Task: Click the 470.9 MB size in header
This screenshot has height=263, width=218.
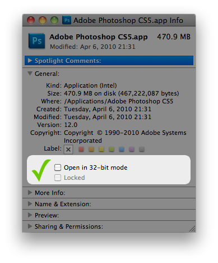Action: click(x=174, y=37)
